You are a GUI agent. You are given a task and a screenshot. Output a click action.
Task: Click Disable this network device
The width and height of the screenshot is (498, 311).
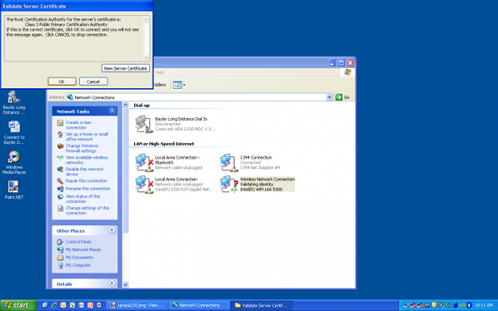tap(84, 172)
